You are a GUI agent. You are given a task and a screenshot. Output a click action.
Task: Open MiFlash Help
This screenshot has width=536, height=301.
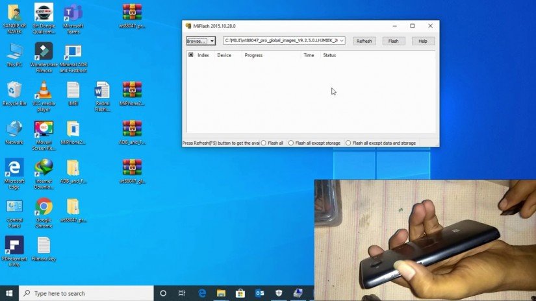[x=423, y=41]
